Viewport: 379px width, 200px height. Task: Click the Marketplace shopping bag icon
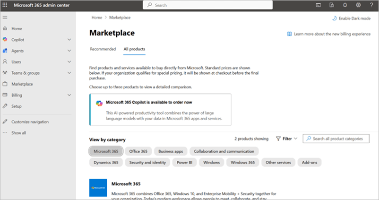click(x=5, y=84)
